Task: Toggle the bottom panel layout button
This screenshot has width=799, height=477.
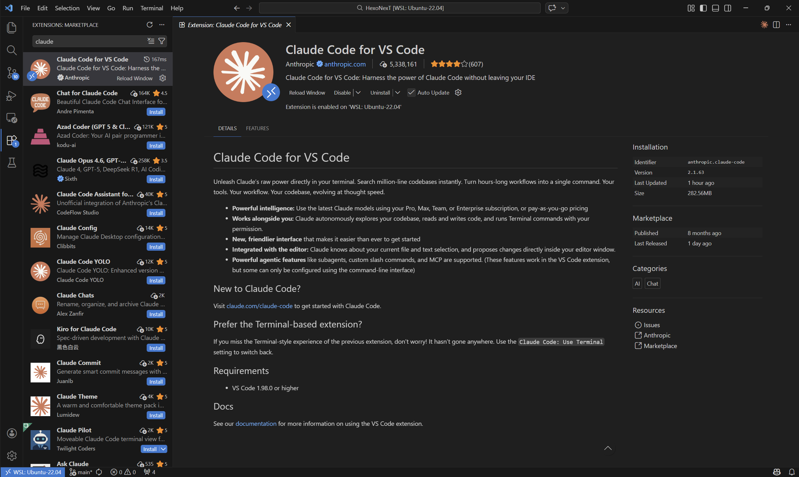Action: 715,8
